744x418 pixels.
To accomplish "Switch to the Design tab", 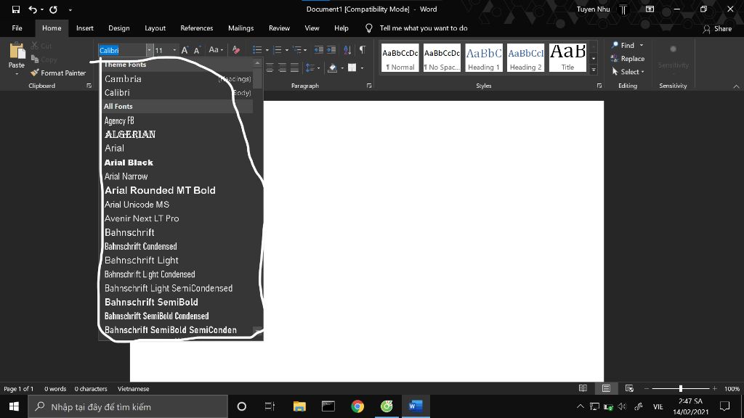I will [x=118, y=28].
